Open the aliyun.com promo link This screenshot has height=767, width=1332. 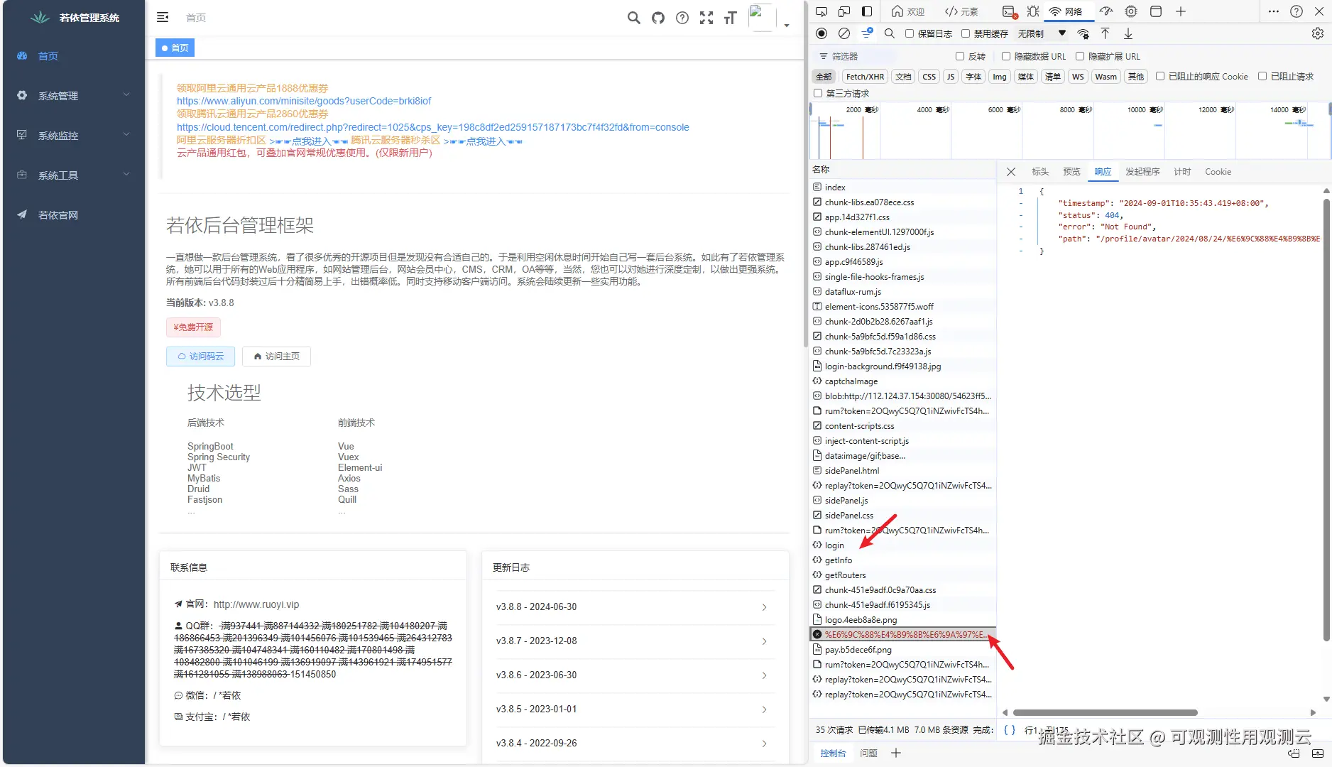[304, 101]
